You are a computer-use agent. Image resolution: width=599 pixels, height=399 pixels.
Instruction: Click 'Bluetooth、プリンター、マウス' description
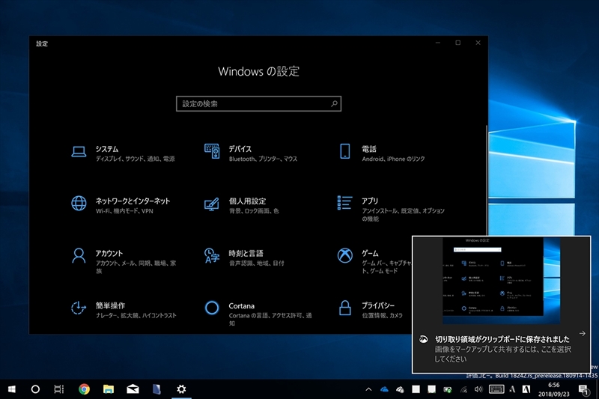pos(263,159)
